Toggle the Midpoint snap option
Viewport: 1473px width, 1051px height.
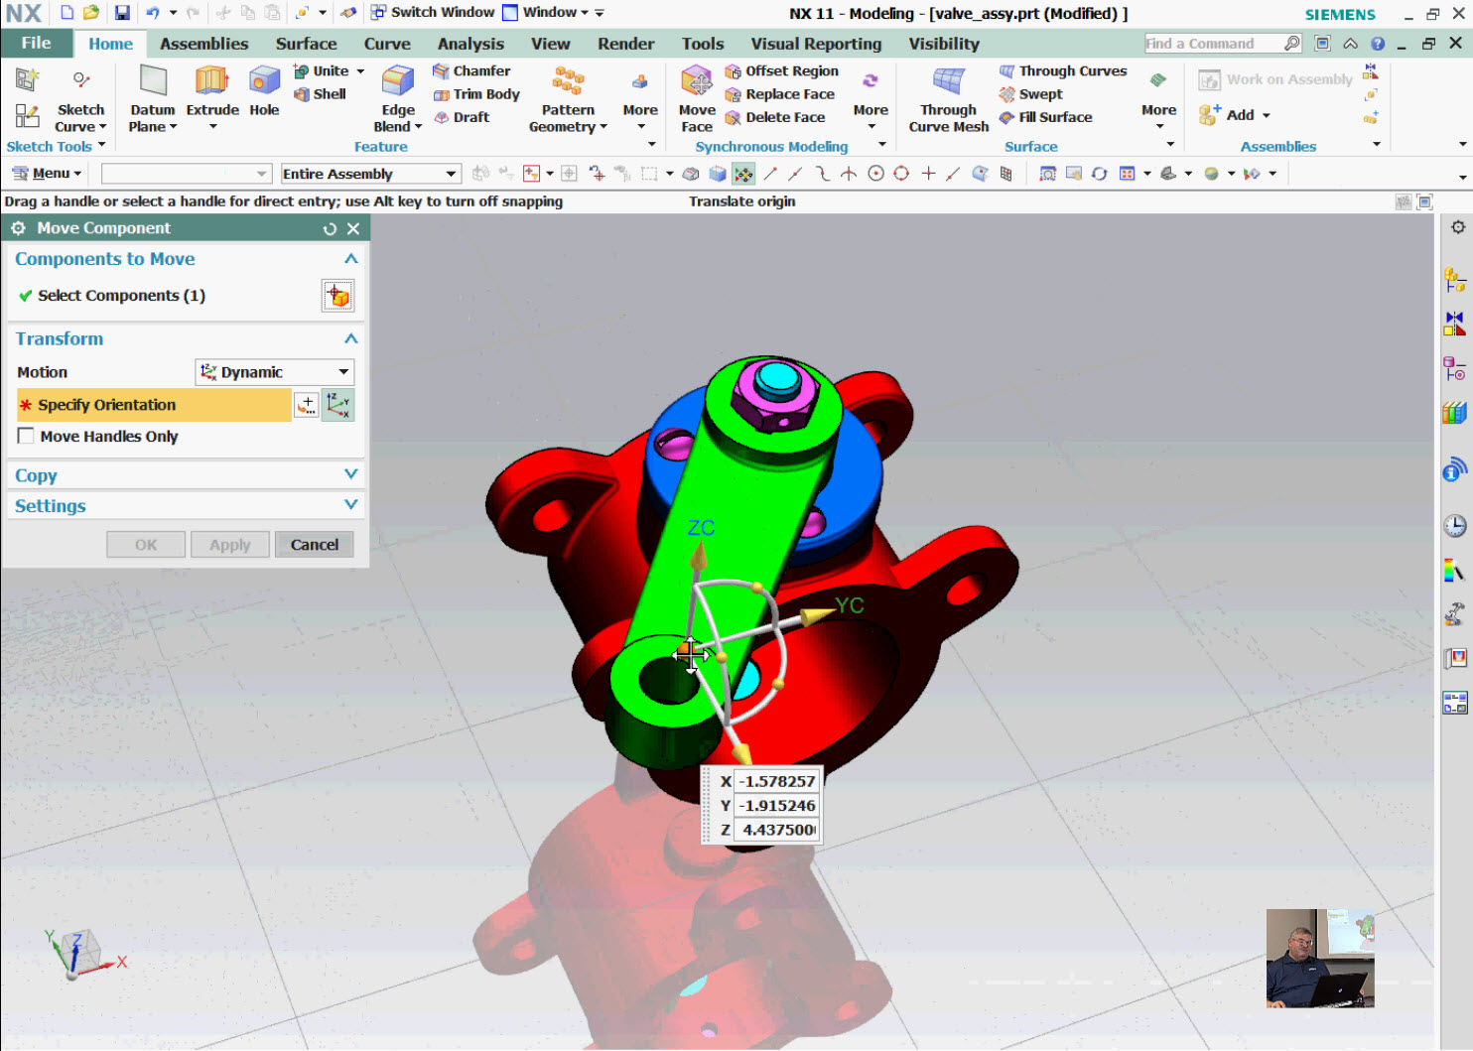click(x=794, y=173)
